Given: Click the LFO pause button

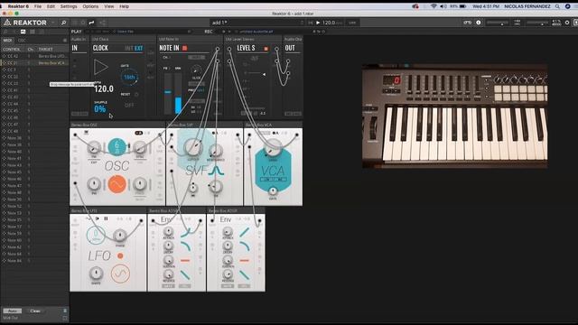Looking at the screenshot, I should click(x=106, y=218).
